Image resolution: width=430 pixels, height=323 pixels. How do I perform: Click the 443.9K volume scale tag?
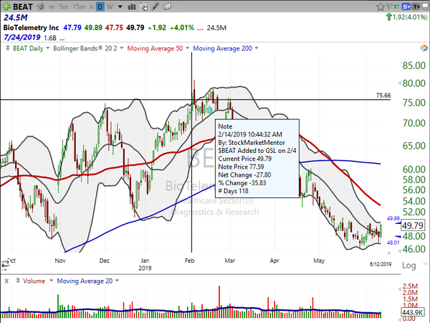(412, 312)
